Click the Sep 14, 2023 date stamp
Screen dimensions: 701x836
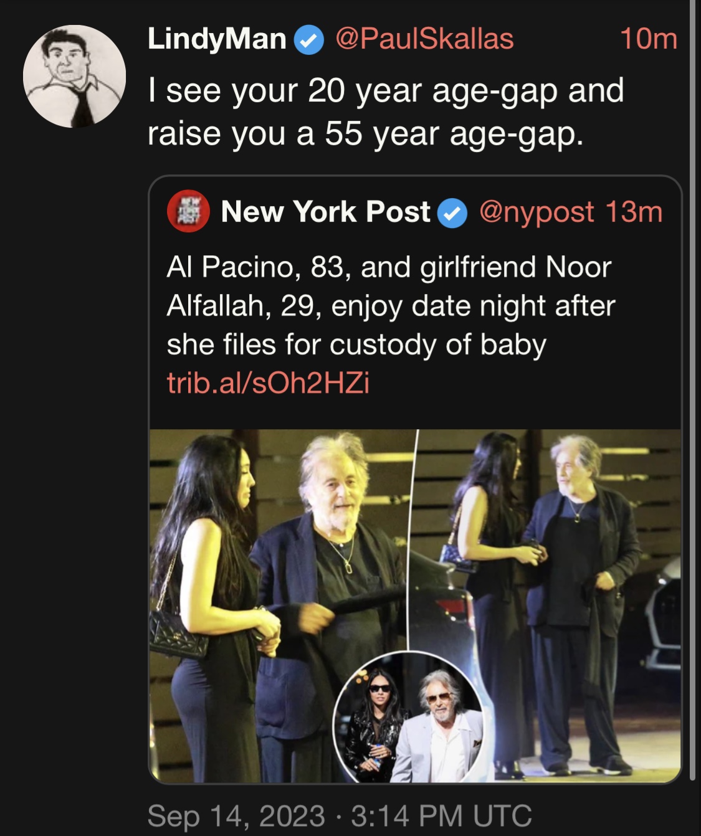236,815
